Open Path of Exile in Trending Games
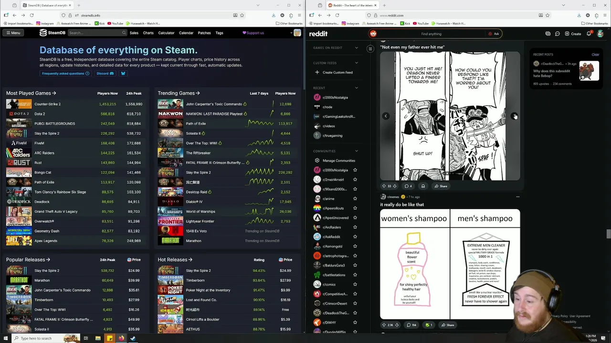The image size is (611, 343). [196, 123]
